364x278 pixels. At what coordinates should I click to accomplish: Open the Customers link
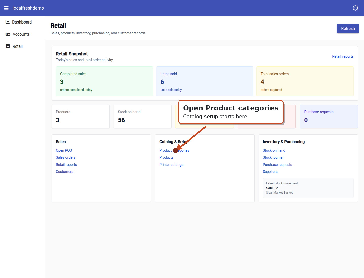pyautogui.click(x=64, y=172)
